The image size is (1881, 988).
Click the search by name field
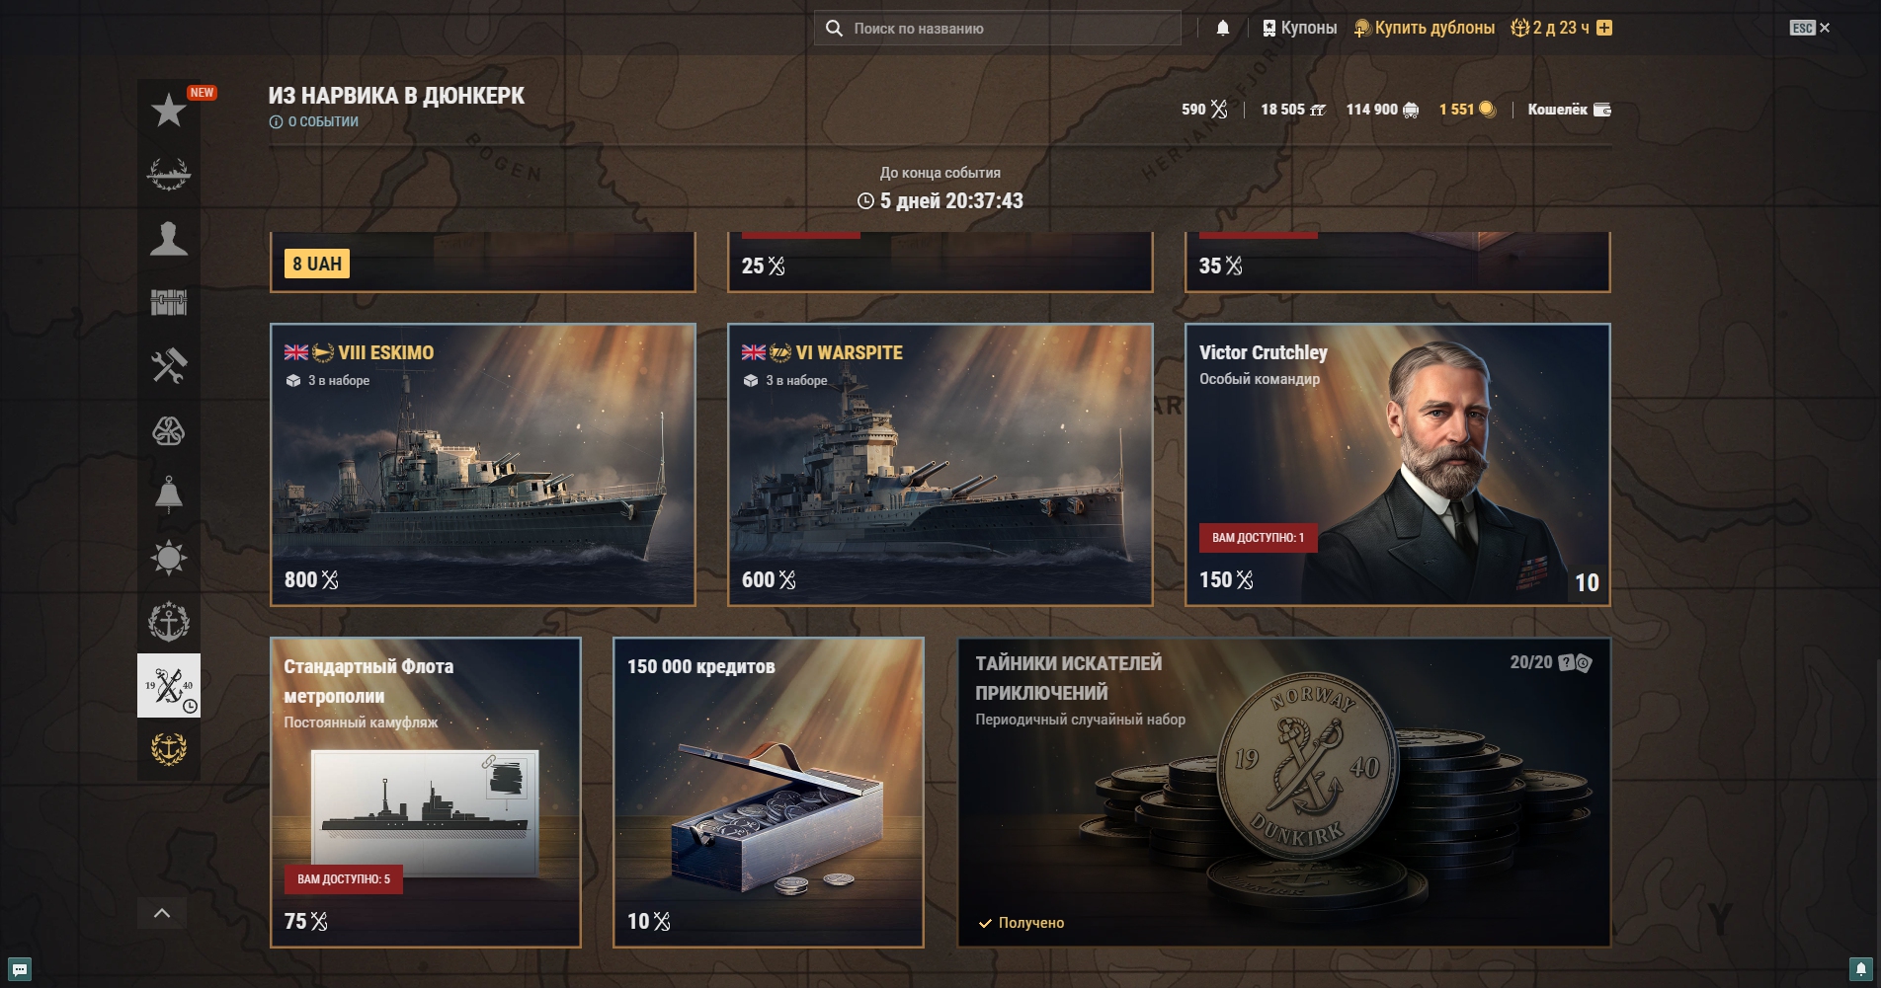click(x=998, y=28)
